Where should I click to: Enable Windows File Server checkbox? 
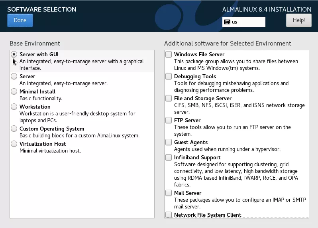[x=169, y=54]
